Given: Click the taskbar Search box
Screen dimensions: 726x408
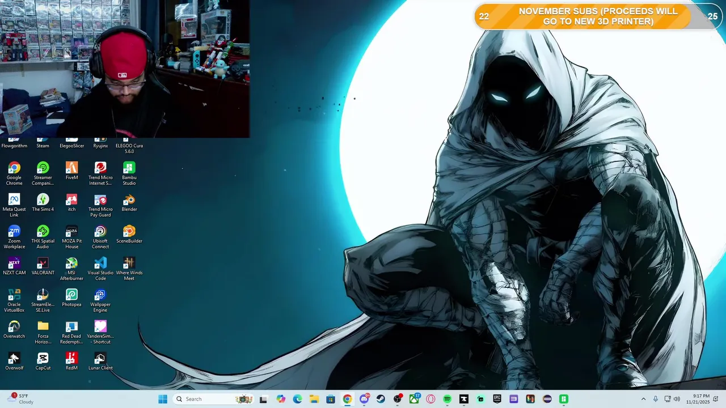Looking at the screenshot, I should [213, 399].
